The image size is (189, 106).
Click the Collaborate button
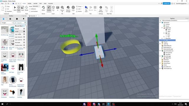point(167,4)
